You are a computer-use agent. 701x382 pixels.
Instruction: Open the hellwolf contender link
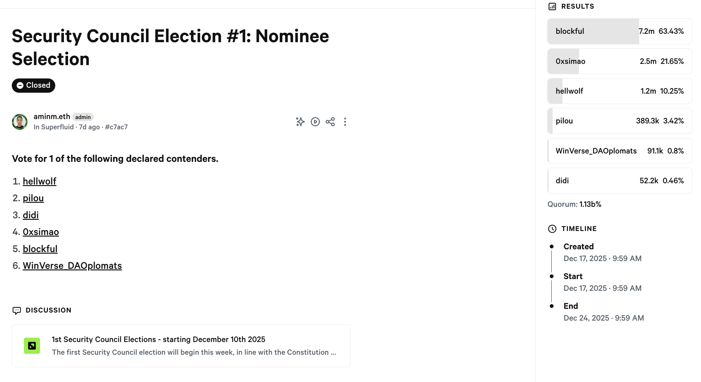tap(39, 181)
